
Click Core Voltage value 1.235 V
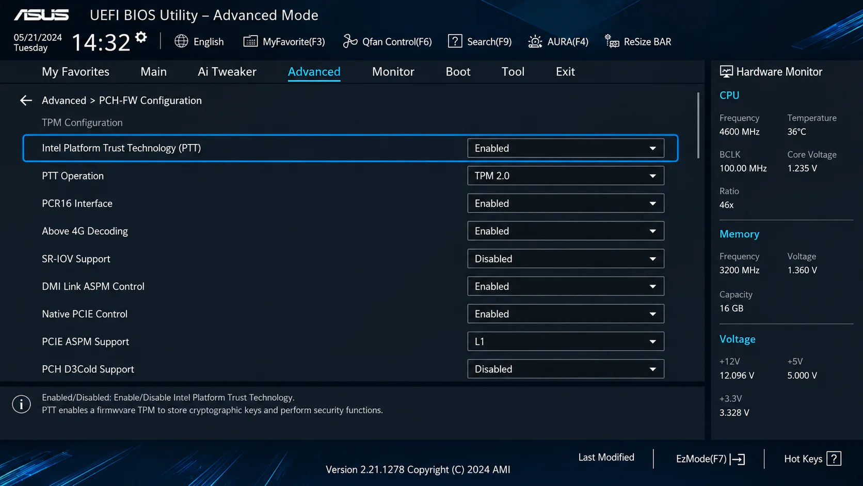point(802,168)
